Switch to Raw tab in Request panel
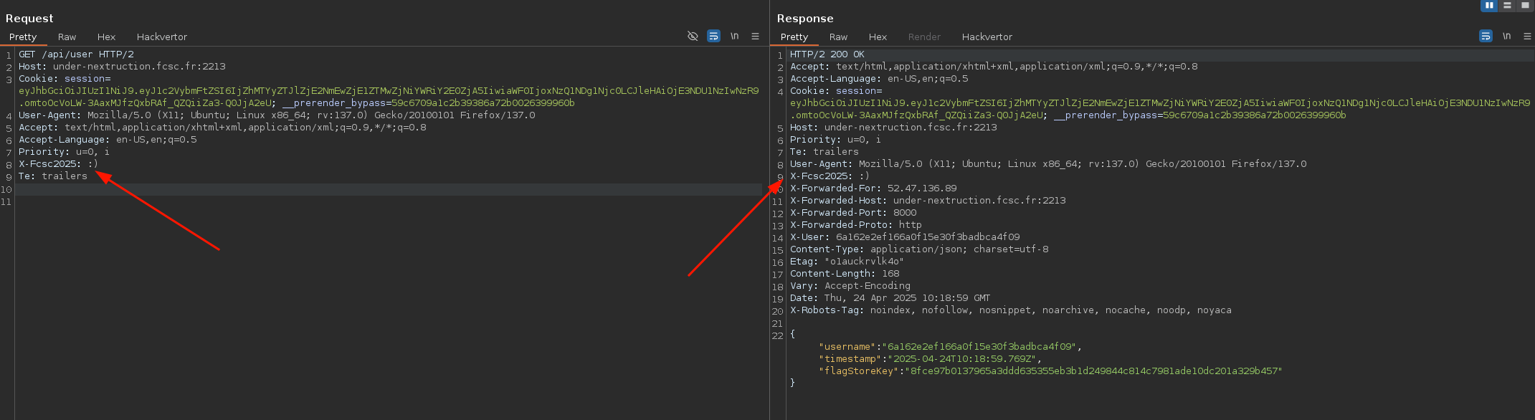Viewport: 1535px width, 420px height. point(67,37)
